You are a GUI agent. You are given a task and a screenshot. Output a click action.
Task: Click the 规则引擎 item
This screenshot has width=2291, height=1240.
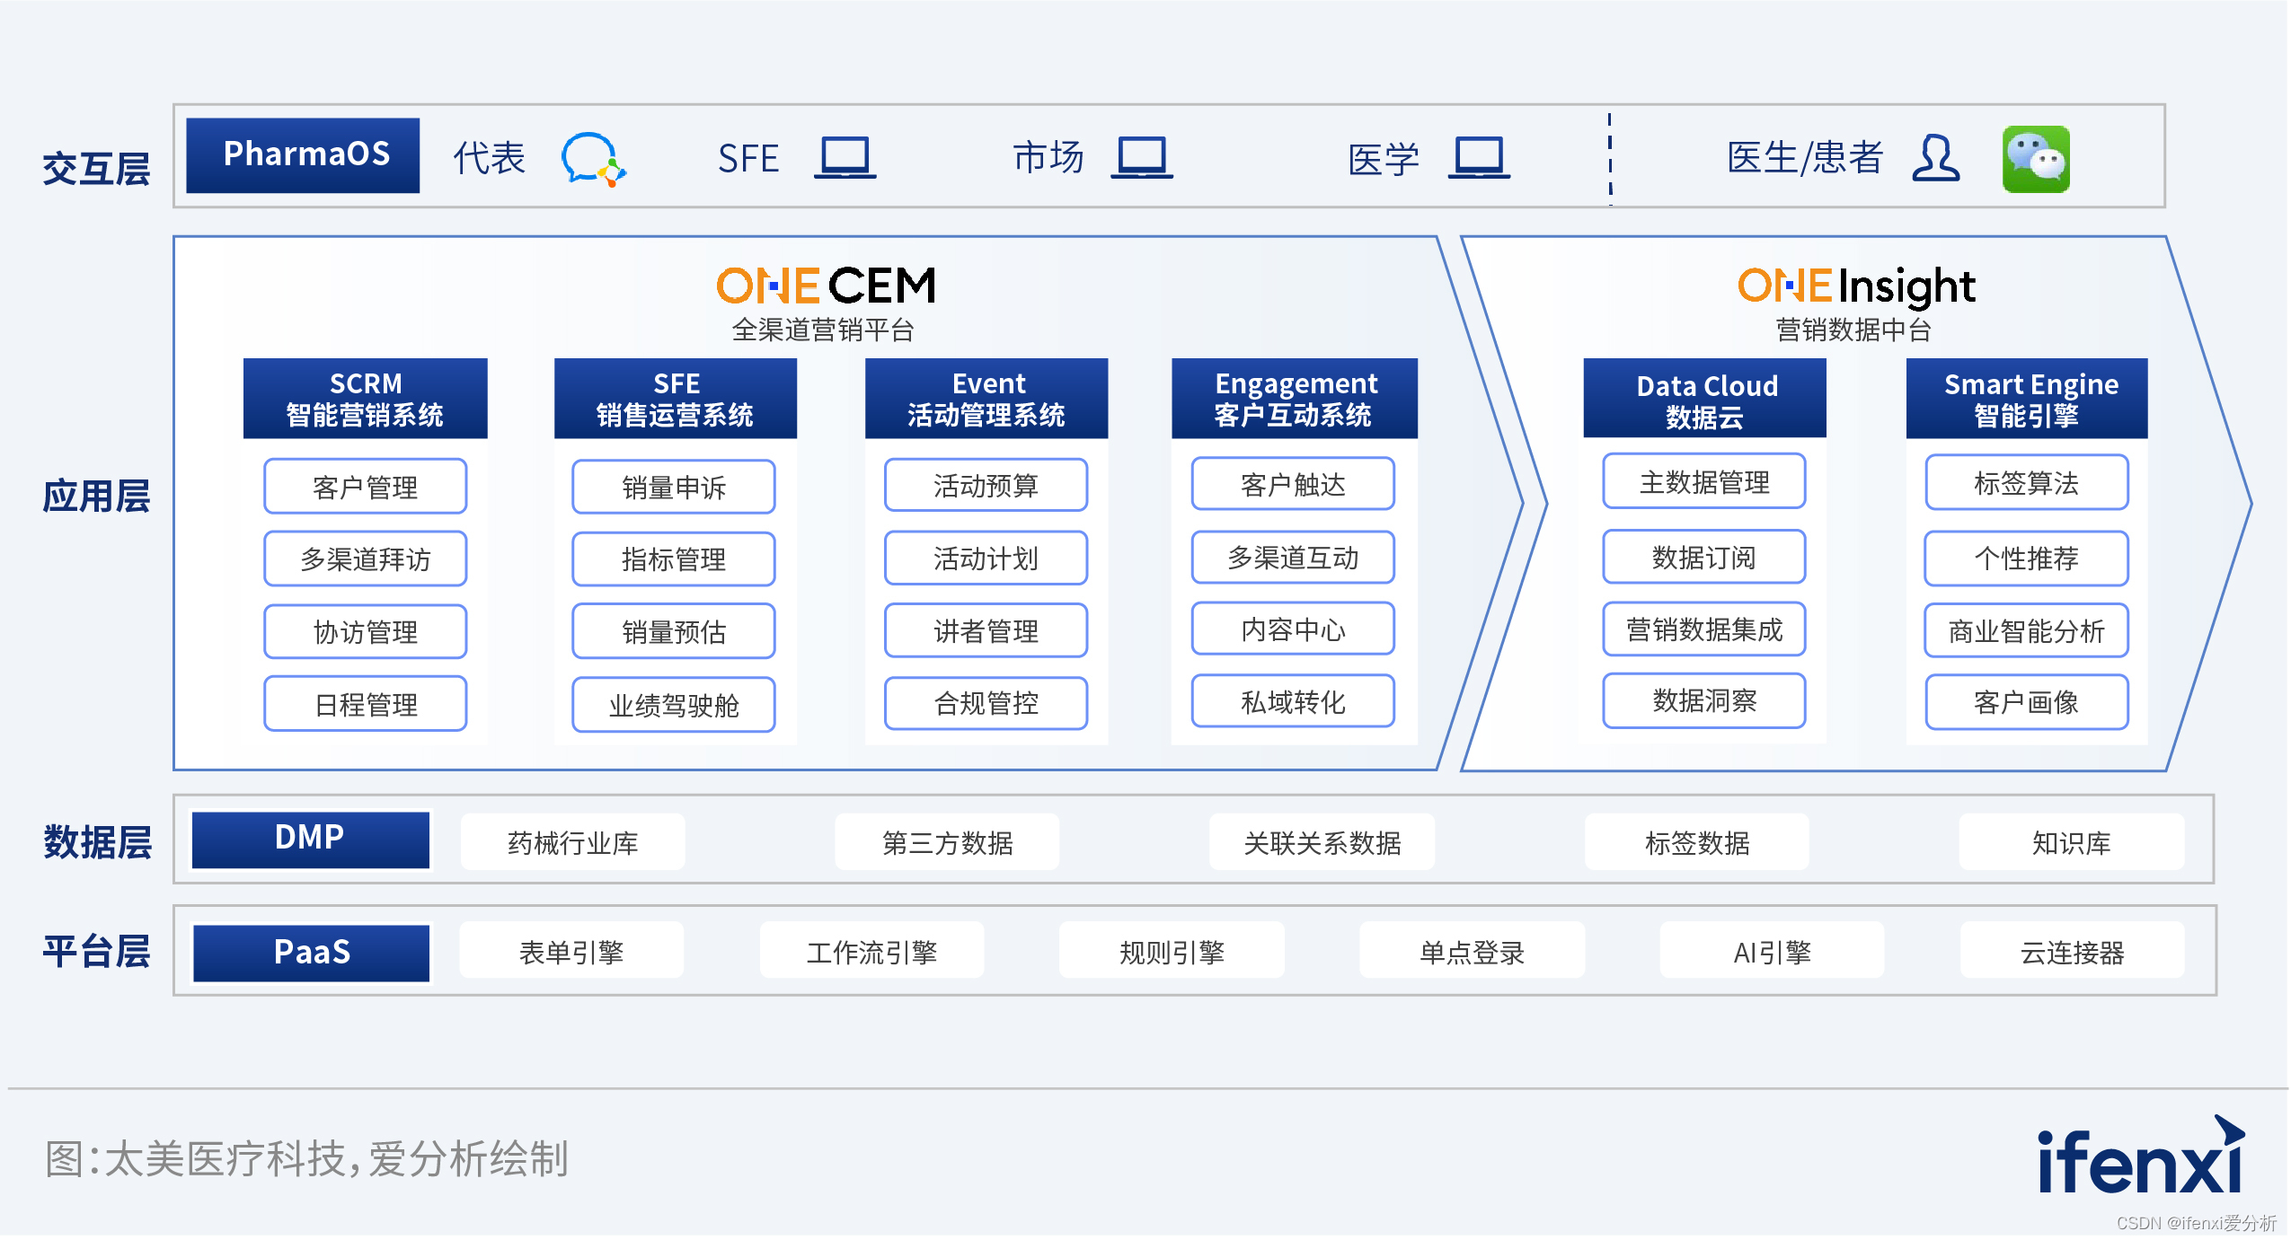[1172, 951]
